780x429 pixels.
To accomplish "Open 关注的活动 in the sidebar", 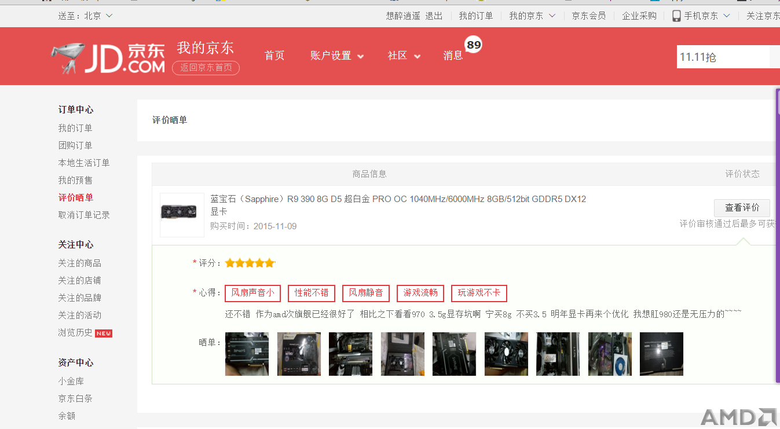I will tap(79, 315).
